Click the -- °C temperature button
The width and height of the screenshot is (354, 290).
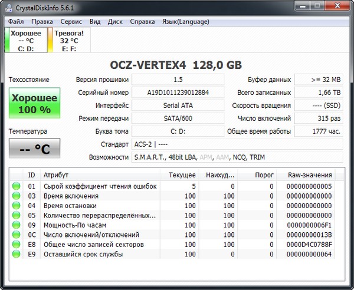[34, 149]
